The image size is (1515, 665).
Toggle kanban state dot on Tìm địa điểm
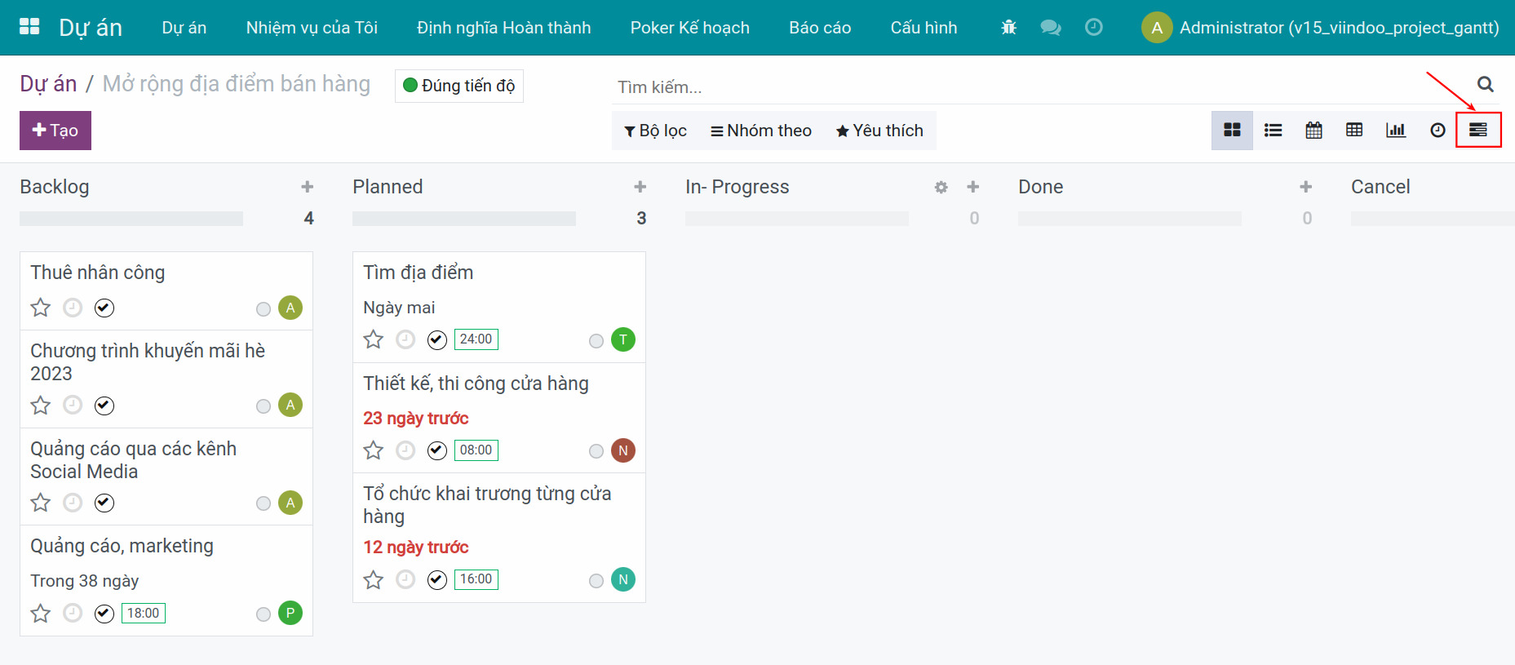click(x=596, y=340)
